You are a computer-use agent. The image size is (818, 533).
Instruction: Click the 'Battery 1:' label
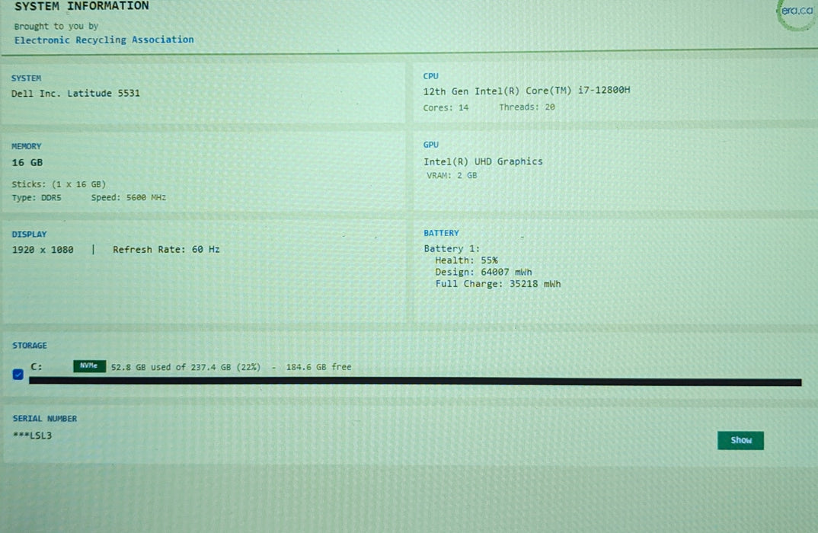click(452, 249)
